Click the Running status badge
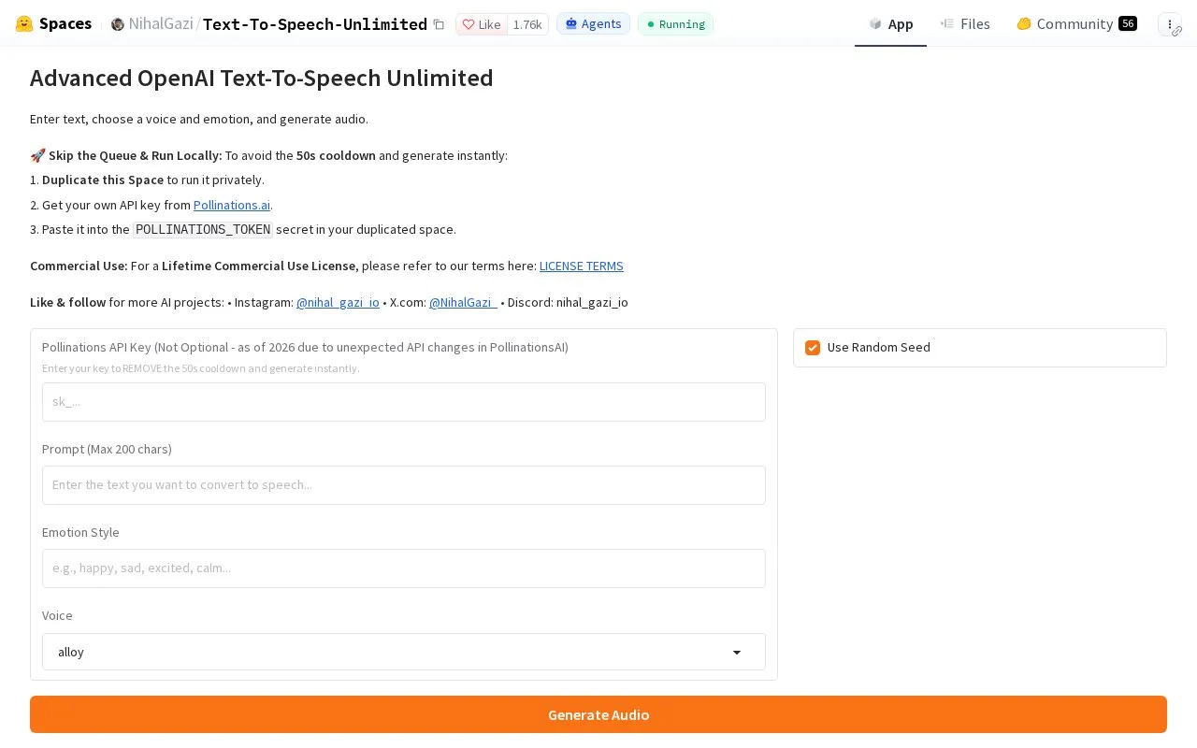The width and height of the screenshot is (1197, 748). click(675, 24)
